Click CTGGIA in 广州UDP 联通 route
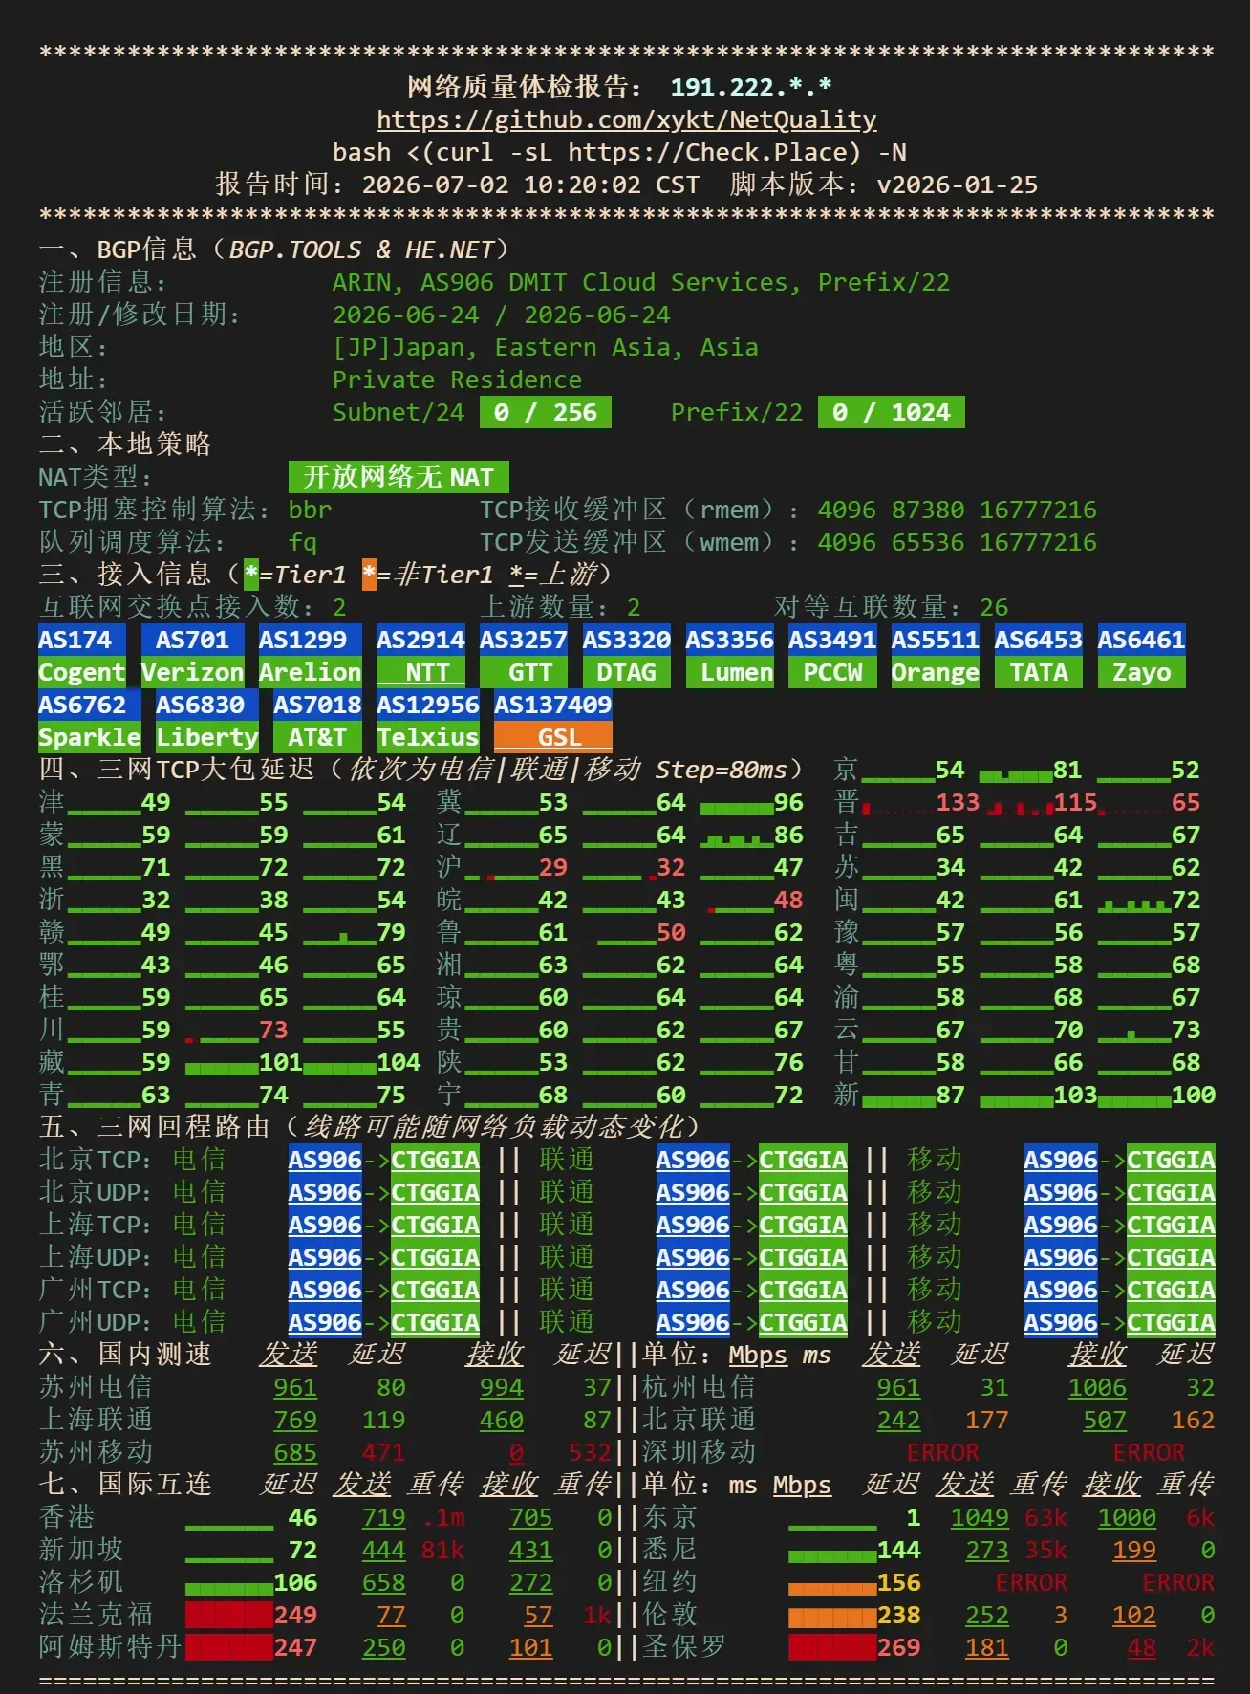 (x=803, y=1322)
